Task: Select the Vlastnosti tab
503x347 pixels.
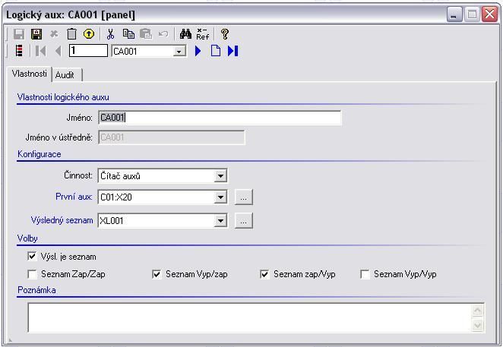Action: click(29, 74)
